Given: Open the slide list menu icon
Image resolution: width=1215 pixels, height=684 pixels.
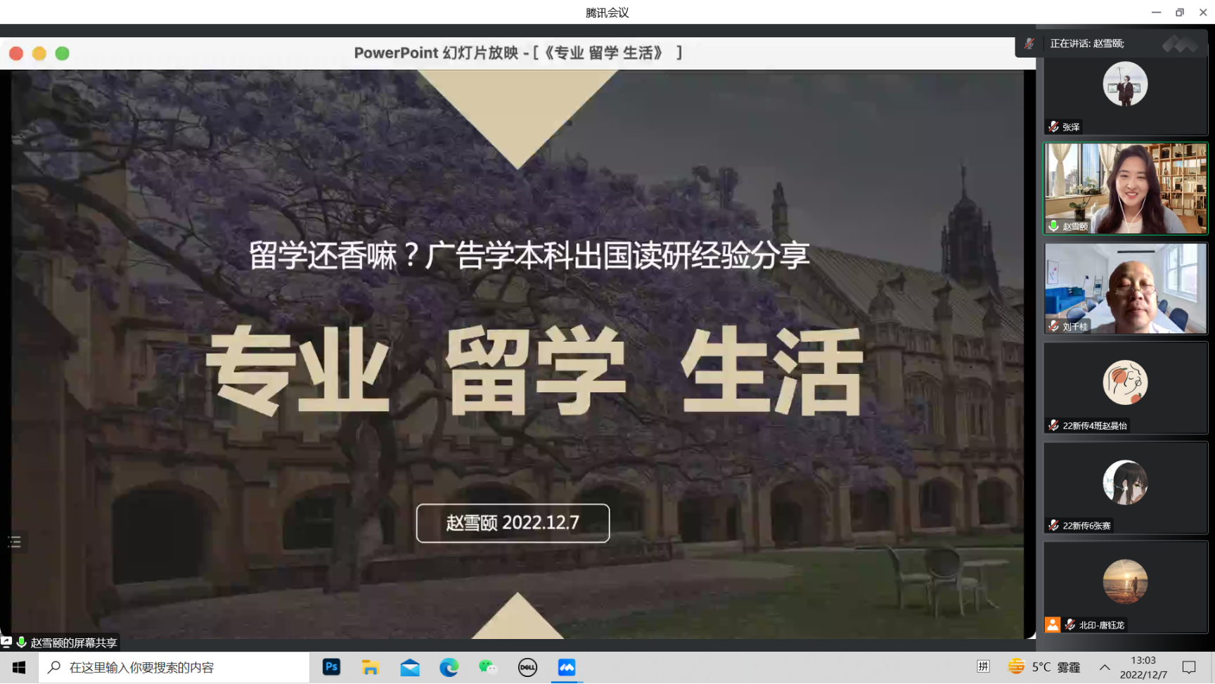Looking at the screenshot, I should click(x=15, y=541).
